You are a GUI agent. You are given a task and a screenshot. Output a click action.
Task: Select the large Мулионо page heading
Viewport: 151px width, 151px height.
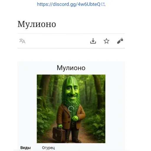tap(37, 24)
